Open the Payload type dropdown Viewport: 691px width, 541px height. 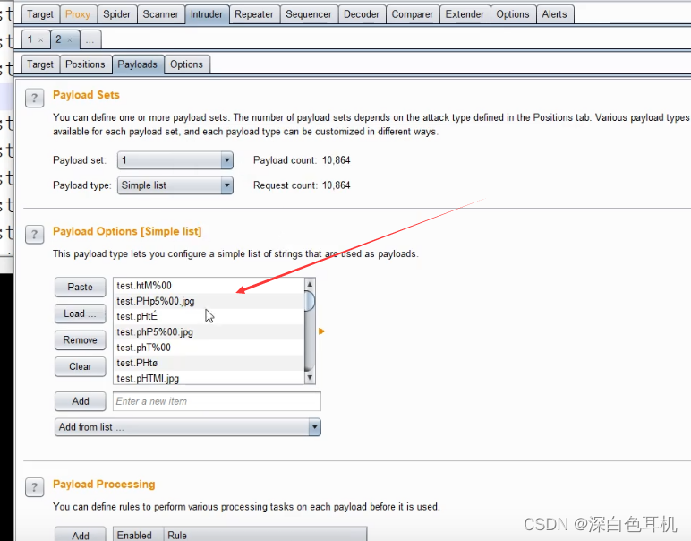click(175, 185)
